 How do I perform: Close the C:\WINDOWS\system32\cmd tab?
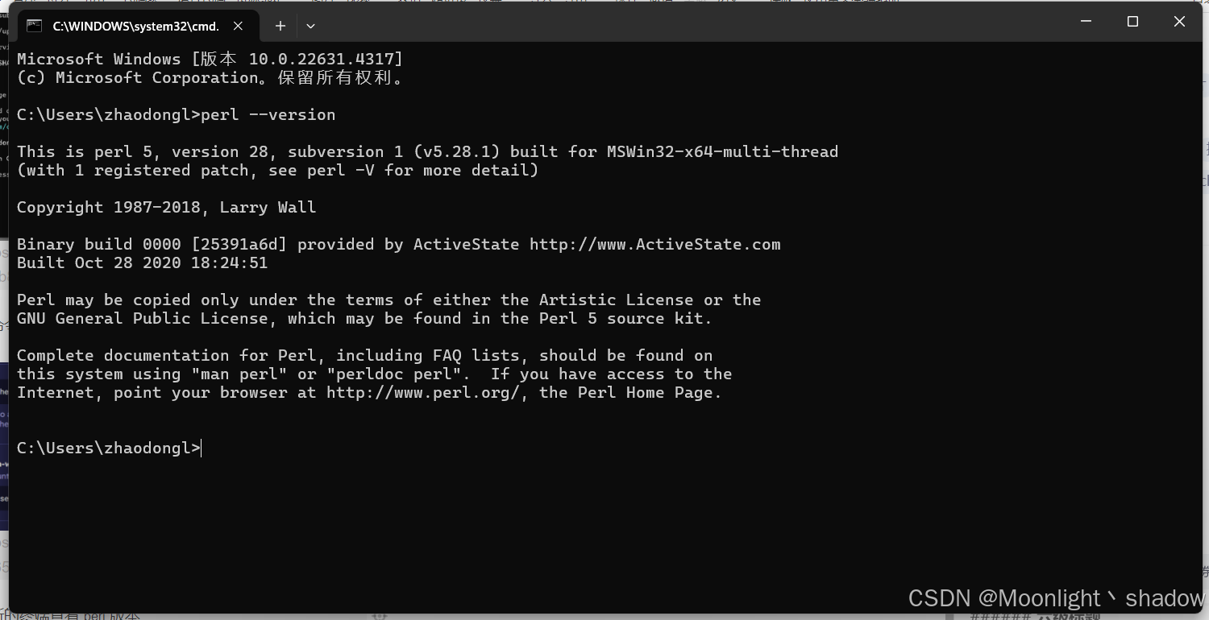tap(238, 26)
